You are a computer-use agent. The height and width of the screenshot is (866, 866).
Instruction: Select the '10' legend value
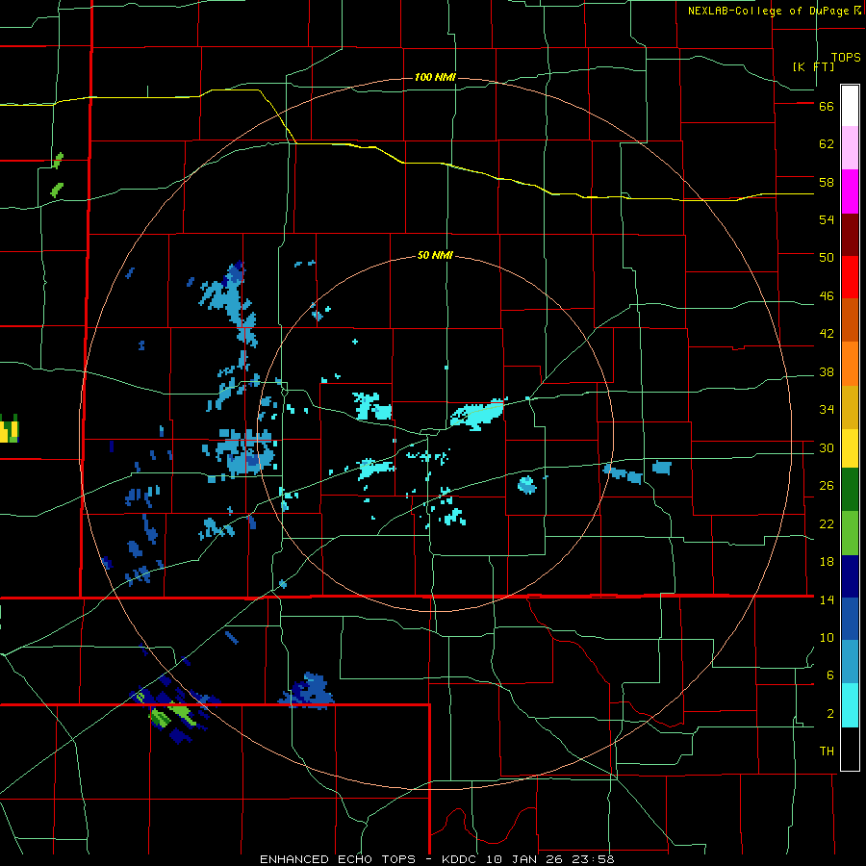click(827, 637)
